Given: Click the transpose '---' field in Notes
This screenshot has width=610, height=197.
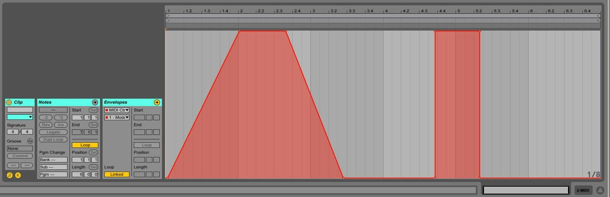Looking at the screenshot, I should tap(53, 110).
